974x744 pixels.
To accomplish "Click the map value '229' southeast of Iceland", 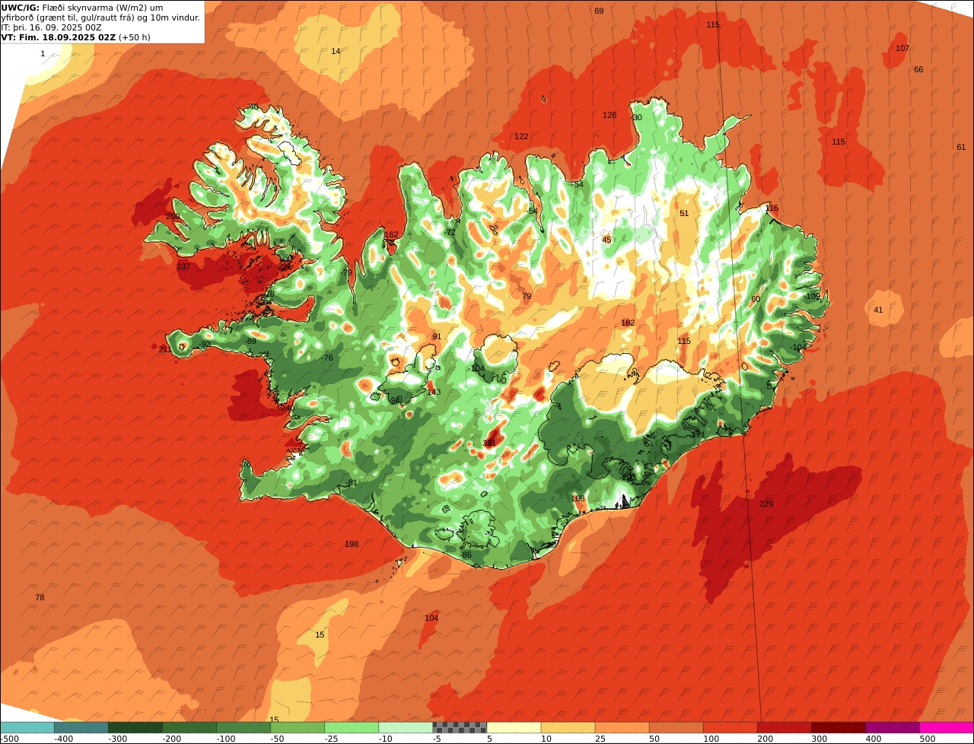I will pos(766,504).
